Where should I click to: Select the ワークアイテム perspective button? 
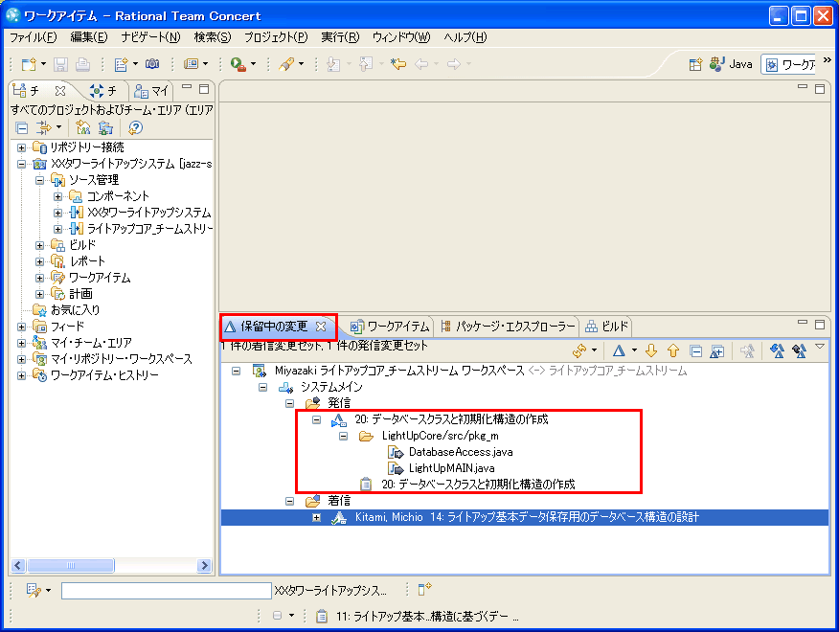pos(789,65)
